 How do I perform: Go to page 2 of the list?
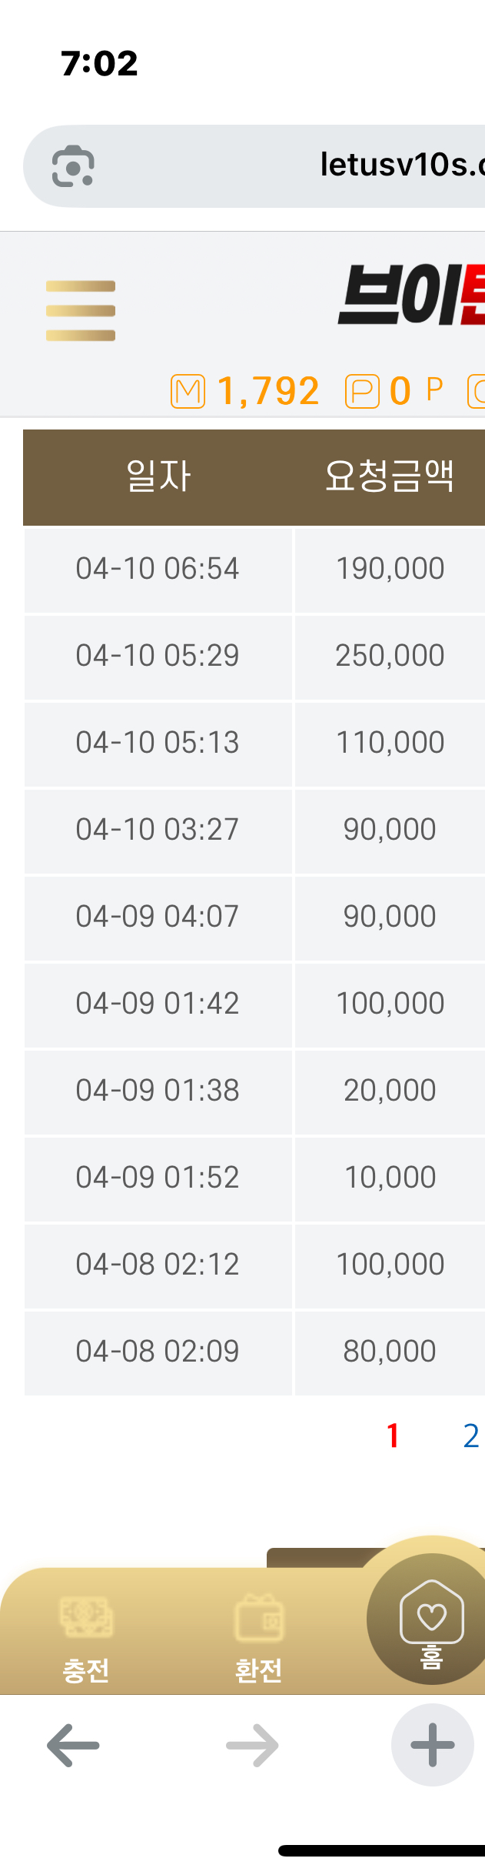pyautogui.click(x=471, y=1436)
